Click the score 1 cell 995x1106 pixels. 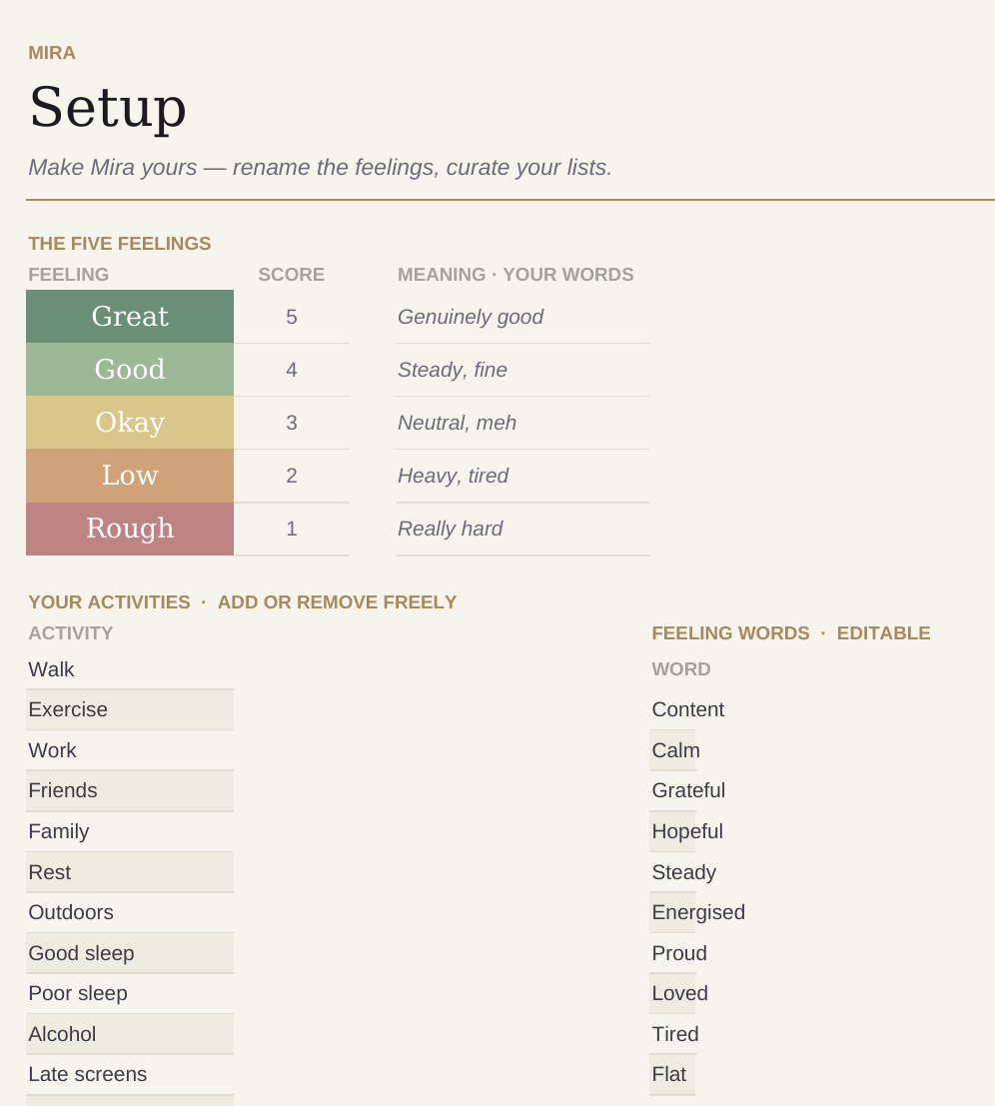[292, 529]
